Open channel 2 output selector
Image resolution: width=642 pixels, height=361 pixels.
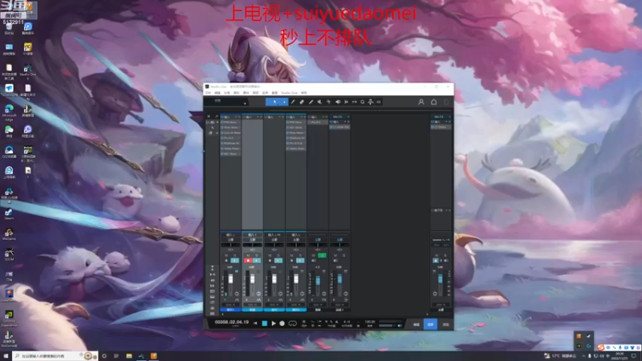coord(252,239)
